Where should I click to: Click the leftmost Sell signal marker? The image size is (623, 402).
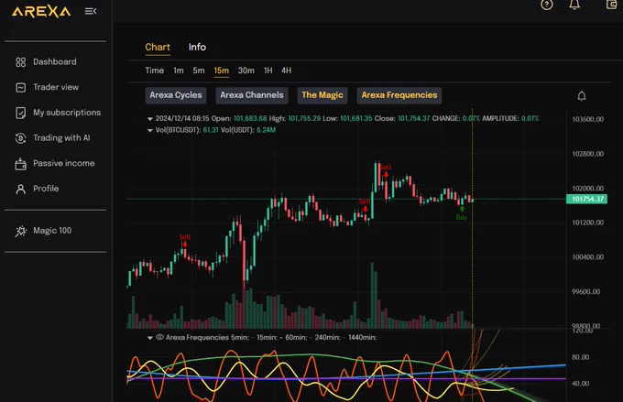point(185,240)
